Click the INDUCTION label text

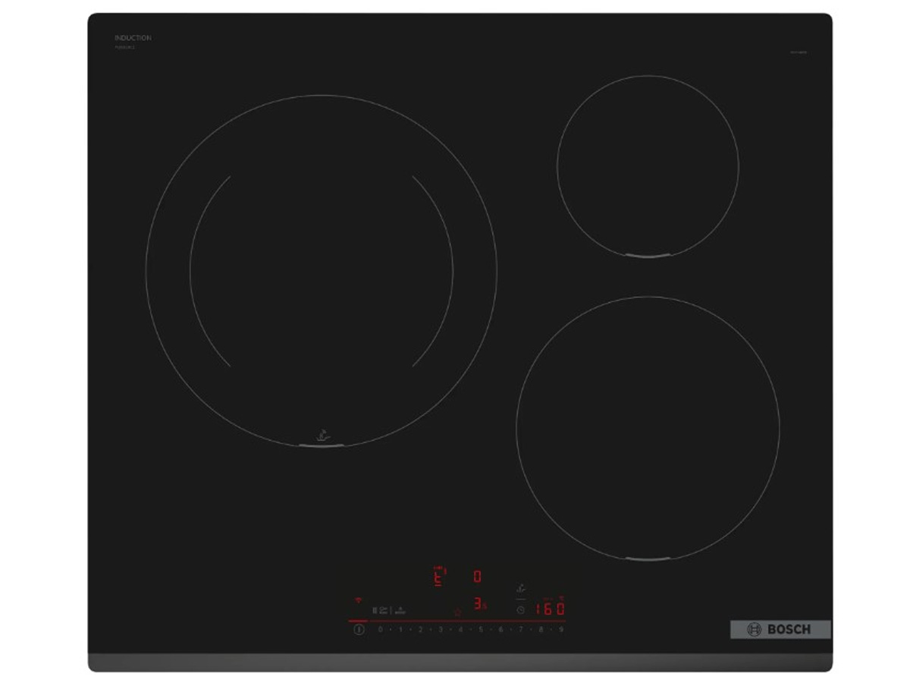coord(133,38)
